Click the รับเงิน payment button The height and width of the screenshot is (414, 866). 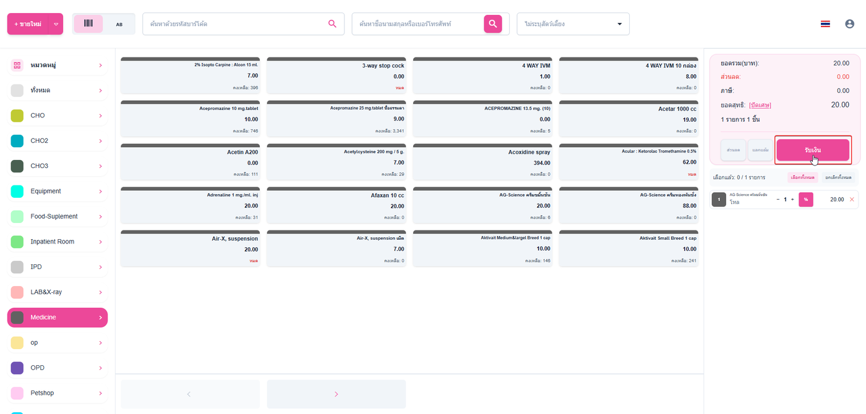pyautogui.click(x=813, y=150)
